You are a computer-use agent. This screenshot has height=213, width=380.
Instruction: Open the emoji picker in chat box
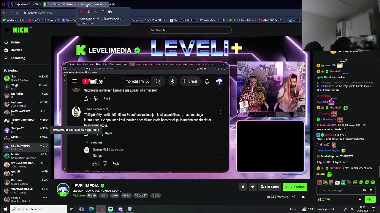click(x=371, y=190)
